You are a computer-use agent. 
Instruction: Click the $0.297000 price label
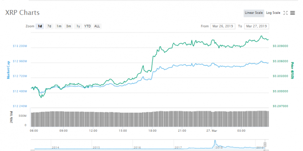coord(280,106)
